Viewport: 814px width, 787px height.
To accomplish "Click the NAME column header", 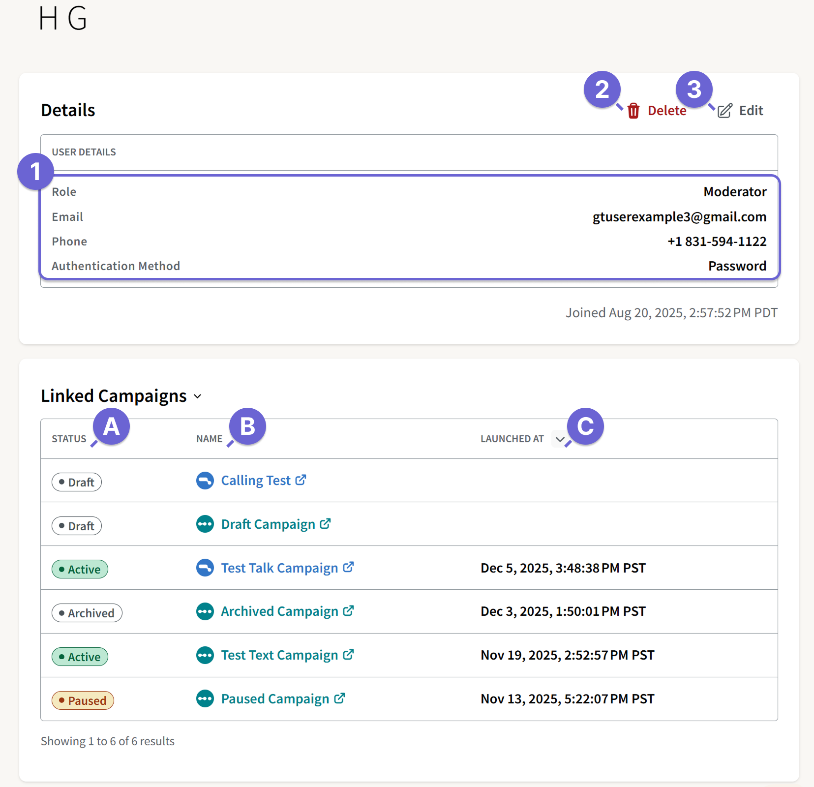I will (210, 439).
